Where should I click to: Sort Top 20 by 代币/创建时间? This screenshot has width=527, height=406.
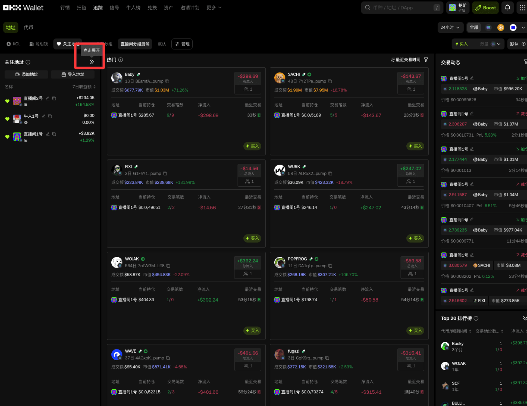coord(456,331)
